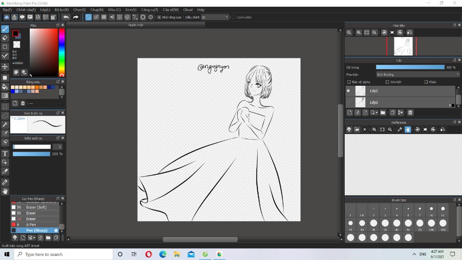Viewport: 462px width, 260px height.
Task: Enable the Cạnh mềm checkbox
Action: tap(234, 18)
